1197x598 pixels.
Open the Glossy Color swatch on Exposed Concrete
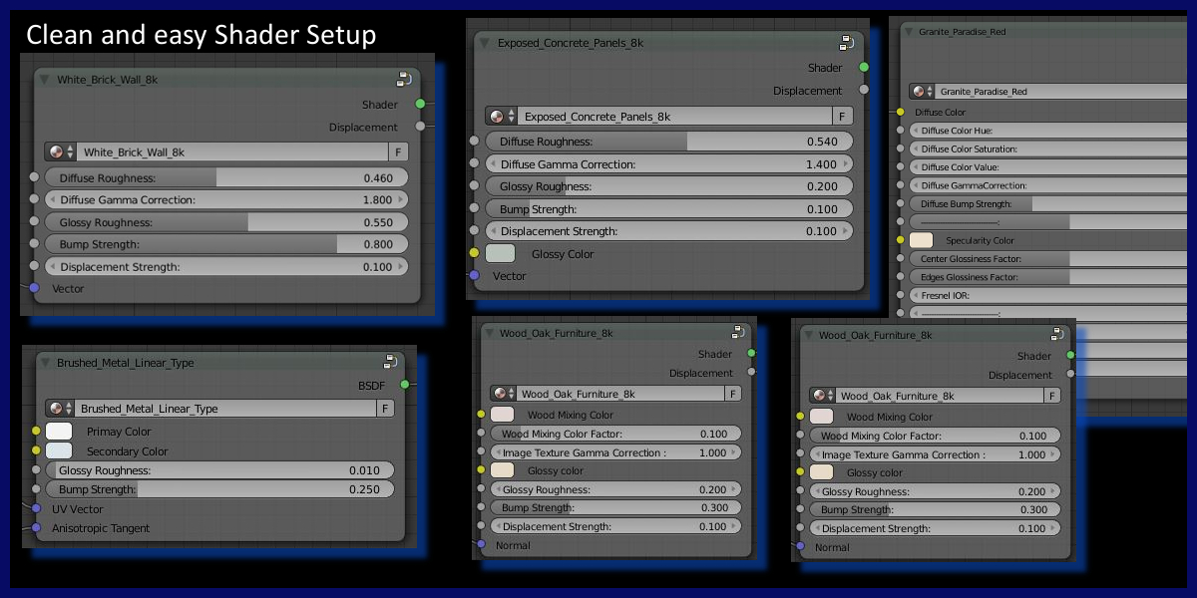[500, 253]
